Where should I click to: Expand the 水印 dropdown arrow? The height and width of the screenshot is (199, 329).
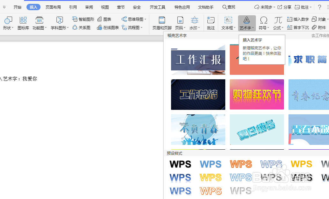pos(199,28)
